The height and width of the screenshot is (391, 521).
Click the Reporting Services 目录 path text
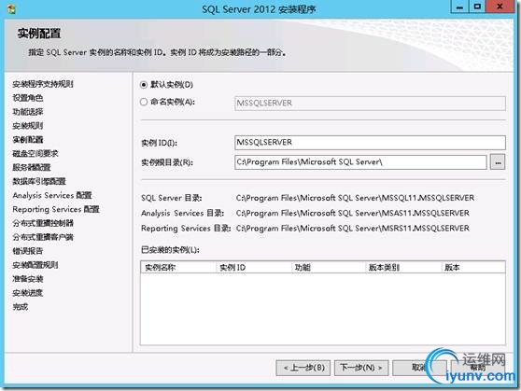[353, 229]
